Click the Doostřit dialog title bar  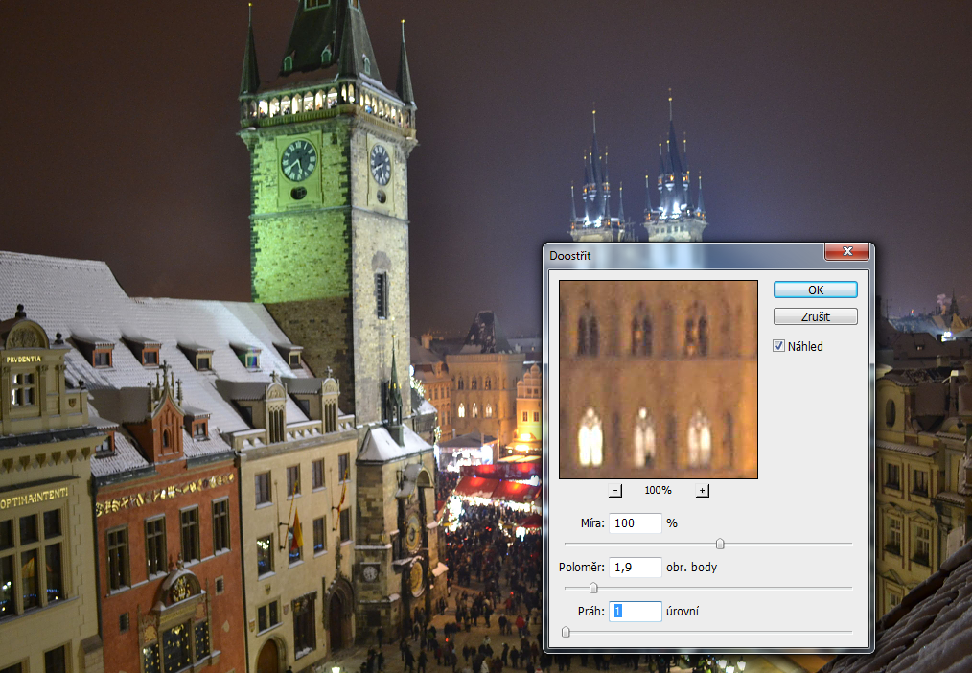[x=681, y=255]
